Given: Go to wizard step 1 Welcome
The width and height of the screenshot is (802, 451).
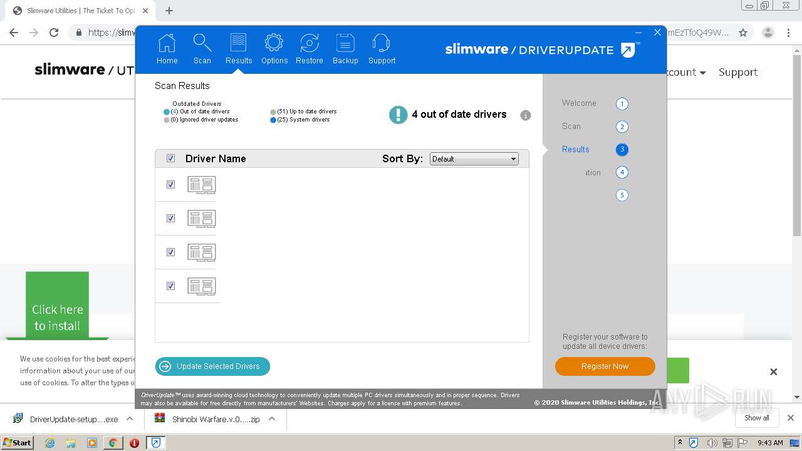Looking at the screenshot, I should tap(622, 104).
